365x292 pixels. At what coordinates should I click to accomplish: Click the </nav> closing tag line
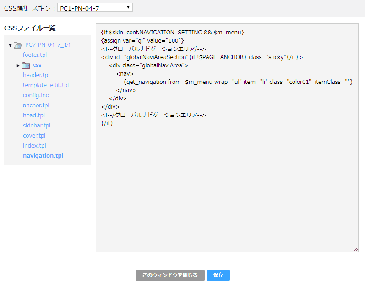click(126, 90)
